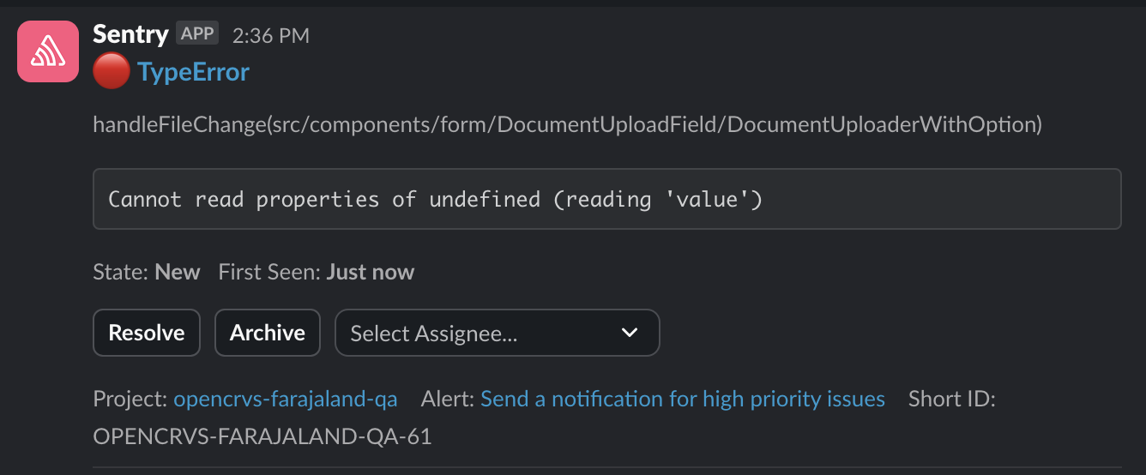Click the error message code block
Screen dimensions: 1146x475
[606, 199]
